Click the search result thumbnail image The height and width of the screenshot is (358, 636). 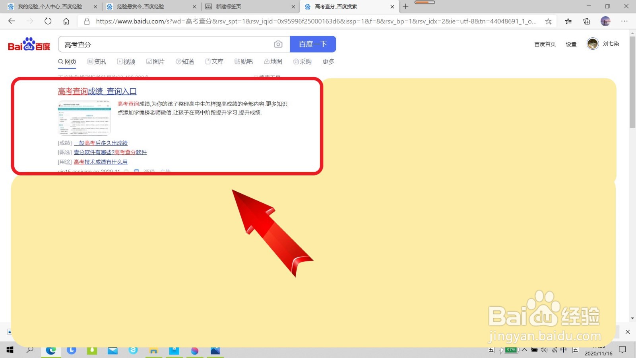click(84, 117)
